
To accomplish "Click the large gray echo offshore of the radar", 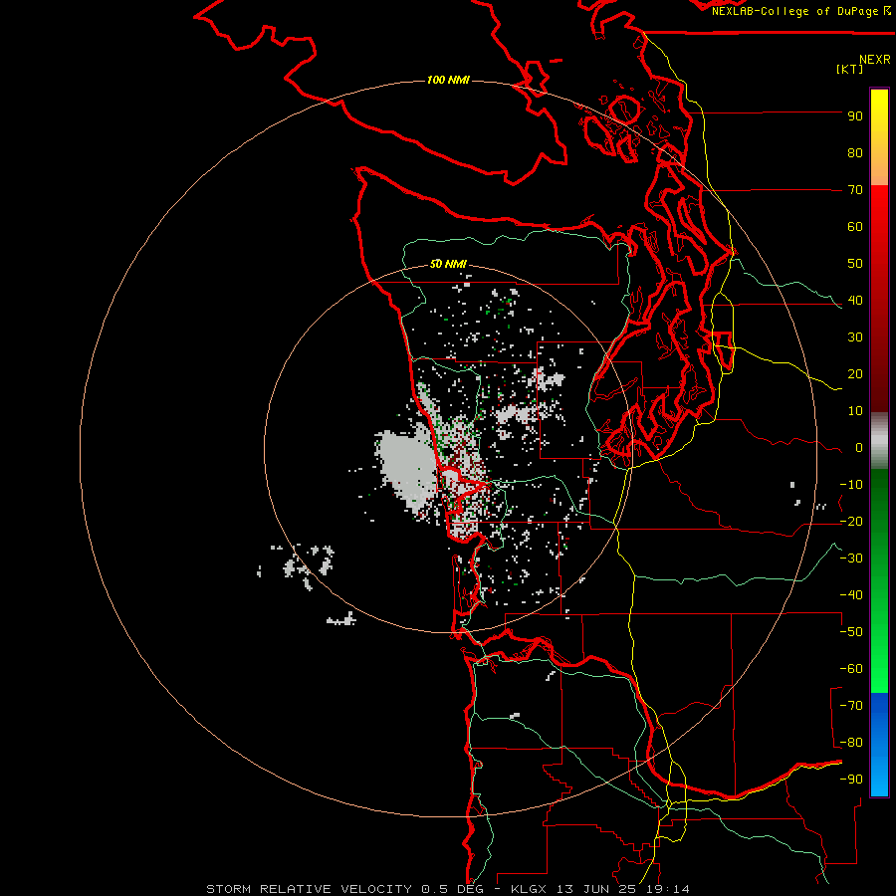I will (x=407, y=468).
